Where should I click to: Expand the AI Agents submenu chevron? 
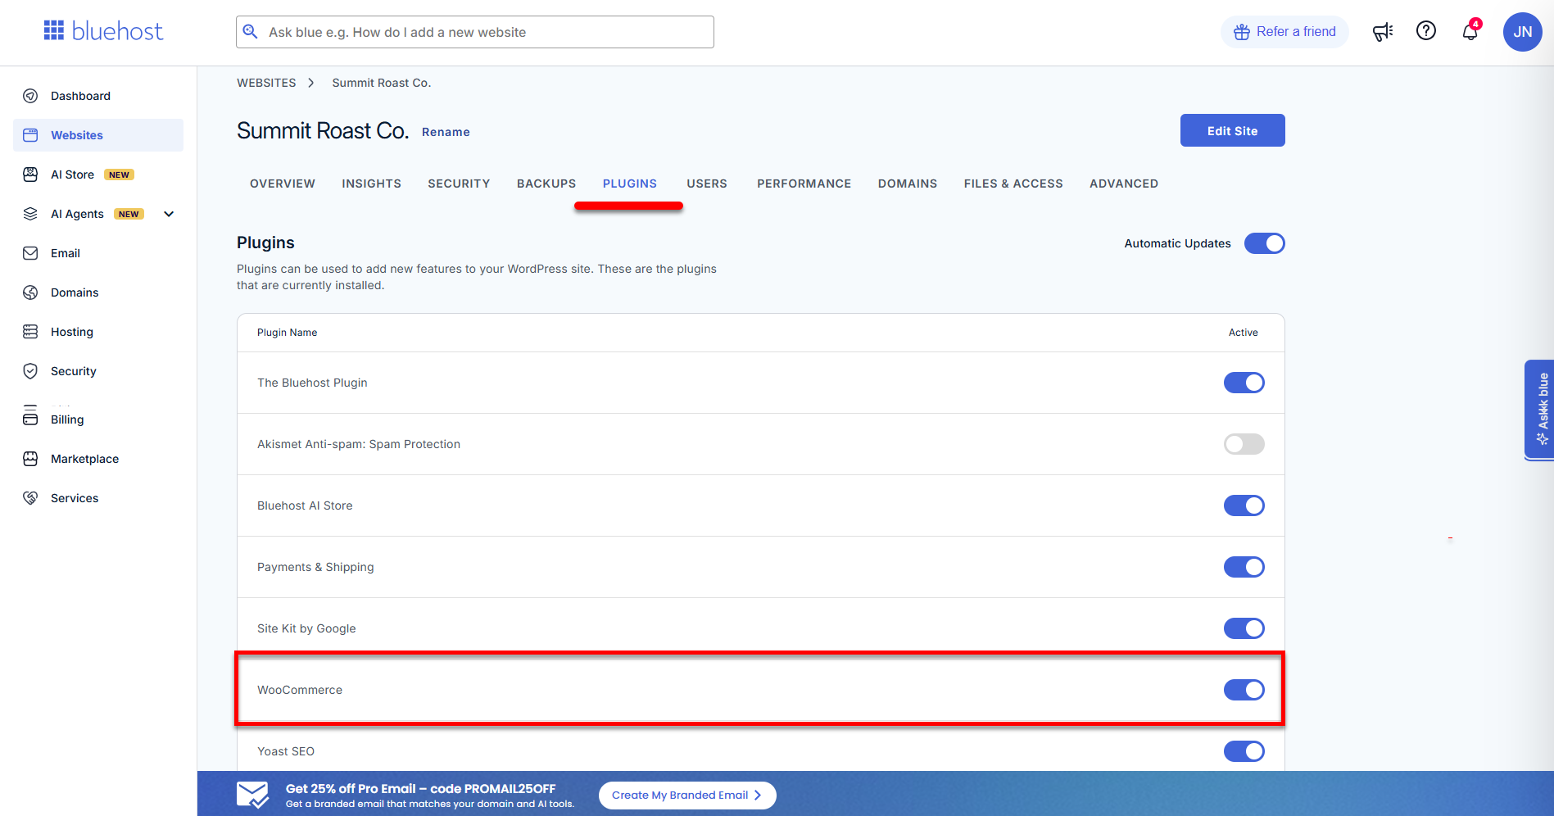tap(169, 214)
